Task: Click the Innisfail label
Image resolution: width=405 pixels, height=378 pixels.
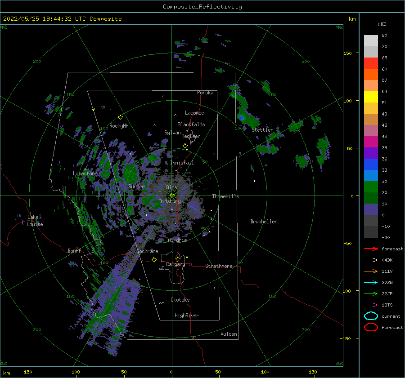Action: point(182,163)
